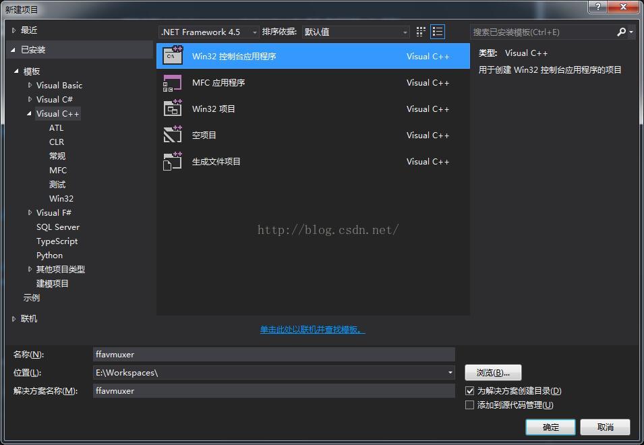Select the 生成文件项目 template icon
The height and width of the screenshot is (445, 644).
173,161
